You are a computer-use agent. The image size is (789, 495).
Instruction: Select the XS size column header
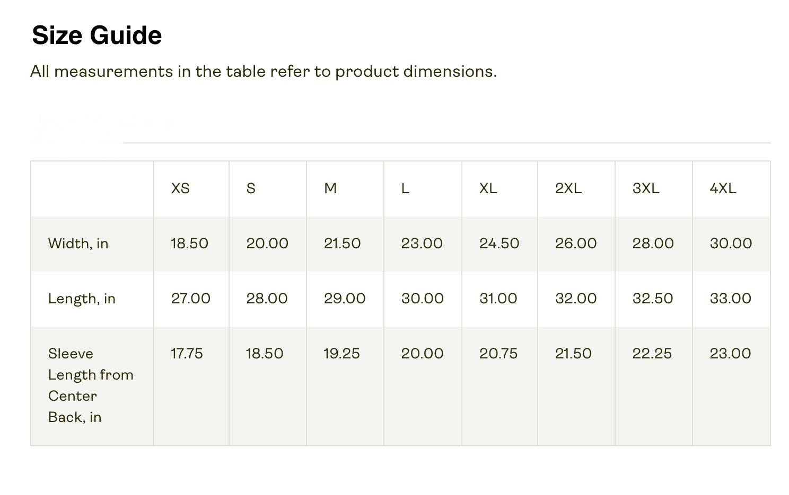tap(180, 188)
